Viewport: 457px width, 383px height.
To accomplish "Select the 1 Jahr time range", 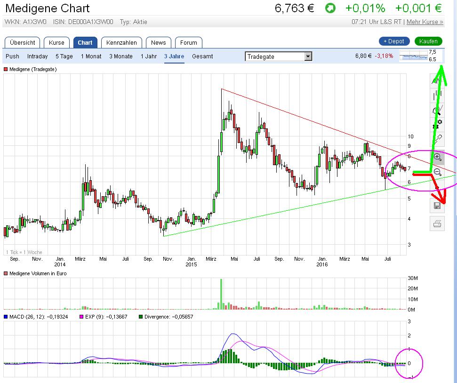I will click(149, 56).
